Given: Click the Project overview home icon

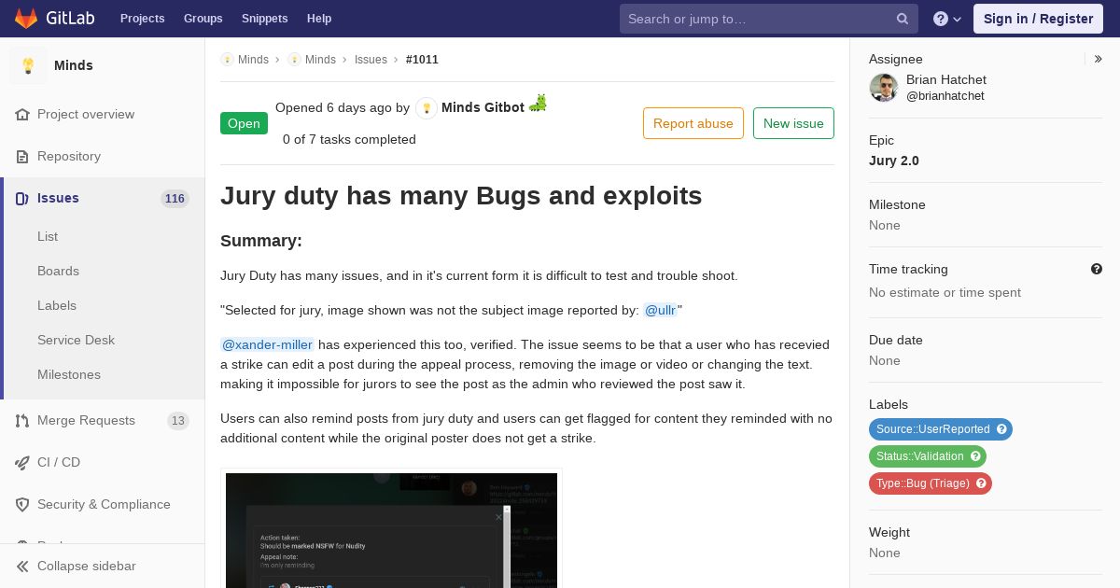Looking at the screenshot, I should click(x=22, y=115).
